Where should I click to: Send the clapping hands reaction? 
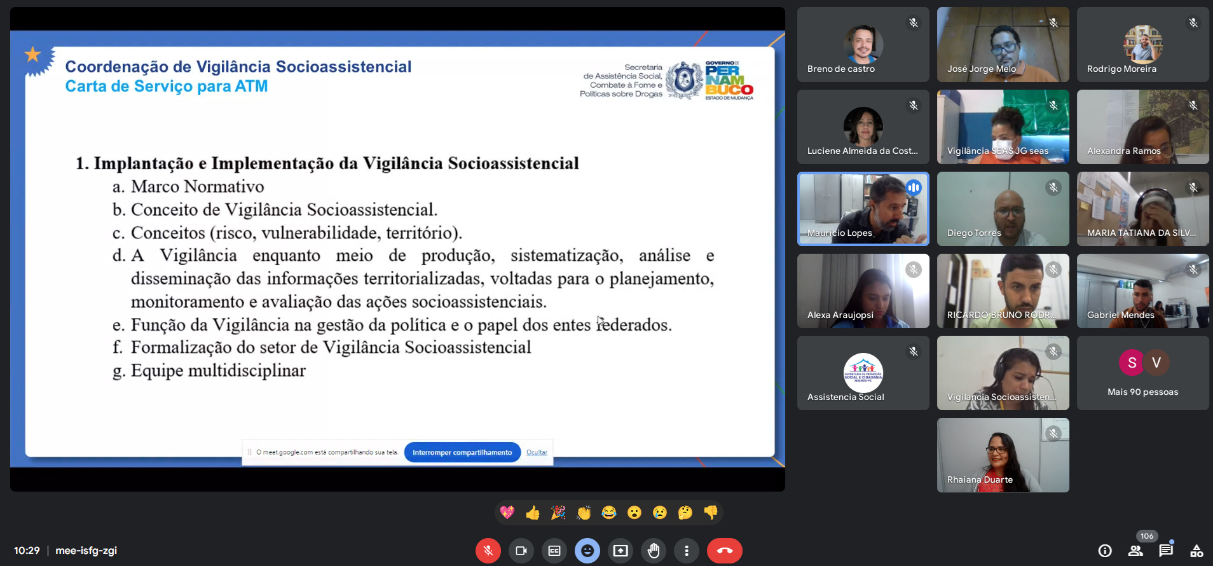pyautogui.click(x=584, y=513)
